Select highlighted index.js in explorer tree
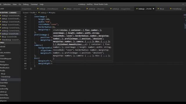 click(x=10, y=80)
